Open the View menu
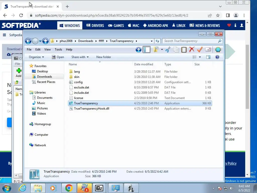This screenshot has width=257, height=193. tap(47, 50)
